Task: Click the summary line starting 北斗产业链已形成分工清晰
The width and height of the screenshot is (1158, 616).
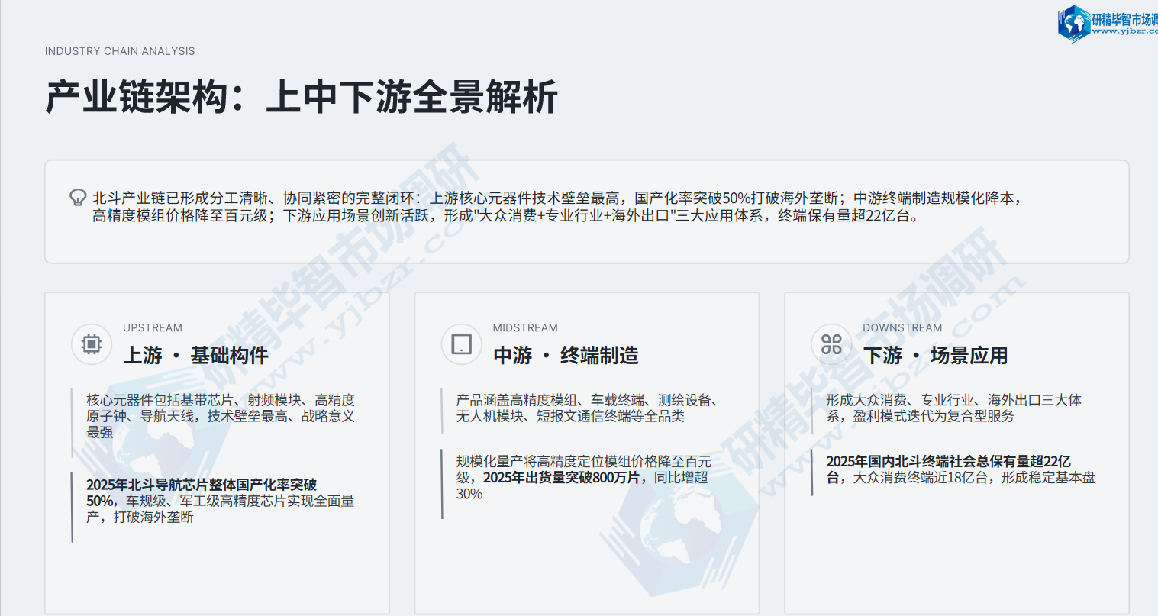Action: coord(558,198)
